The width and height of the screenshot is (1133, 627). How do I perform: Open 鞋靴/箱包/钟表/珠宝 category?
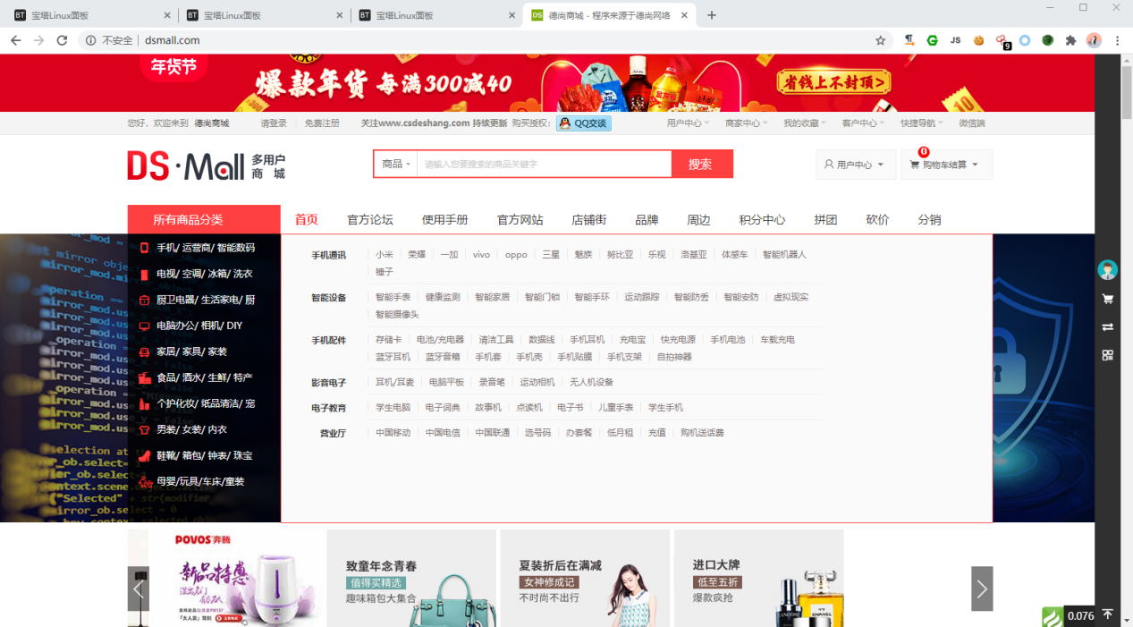tap(204, 455)
